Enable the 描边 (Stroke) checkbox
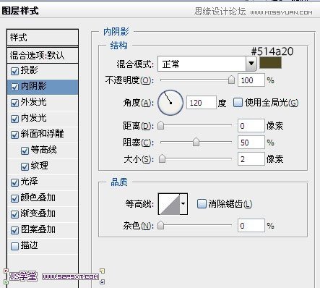 pyautogui.click(x=14, y=246)
